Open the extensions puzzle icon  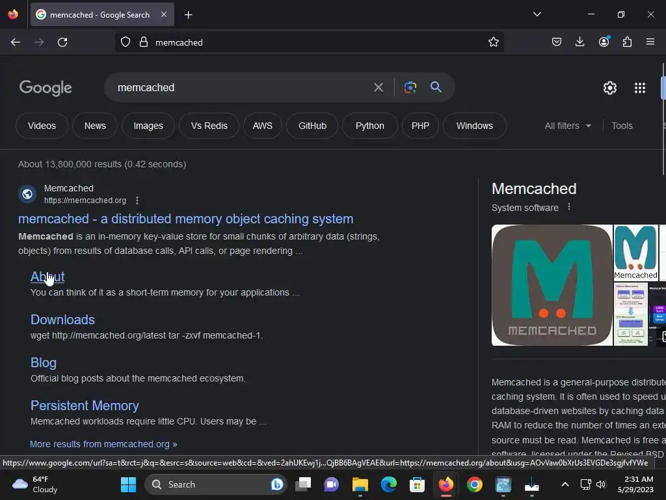(627, 42)
